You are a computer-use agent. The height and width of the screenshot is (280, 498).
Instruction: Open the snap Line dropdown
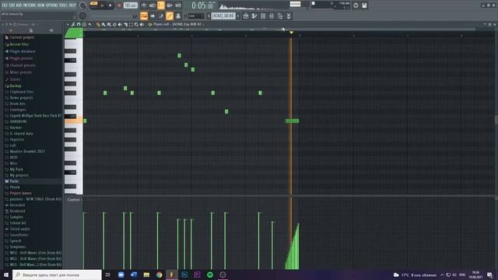(x=195, y=16)
